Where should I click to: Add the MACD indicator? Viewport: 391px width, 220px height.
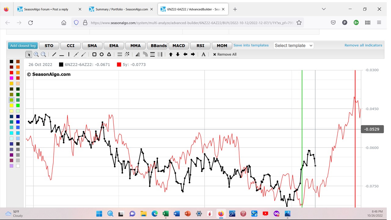tap(179, 46)
